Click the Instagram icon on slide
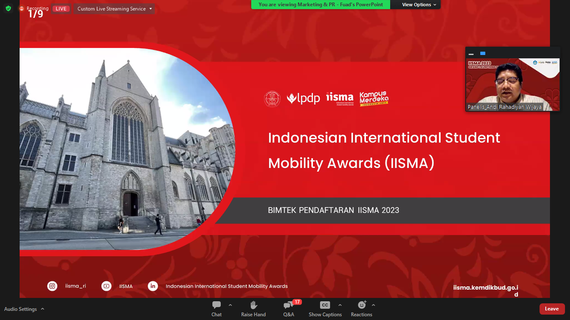570x320 pixels. [x=52, y=286]
